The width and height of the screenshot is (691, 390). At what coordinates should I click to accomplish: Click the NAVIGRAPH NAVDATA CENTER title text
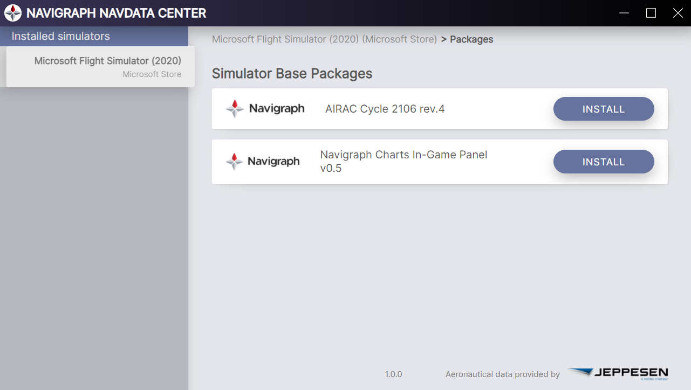coord(117,13)
